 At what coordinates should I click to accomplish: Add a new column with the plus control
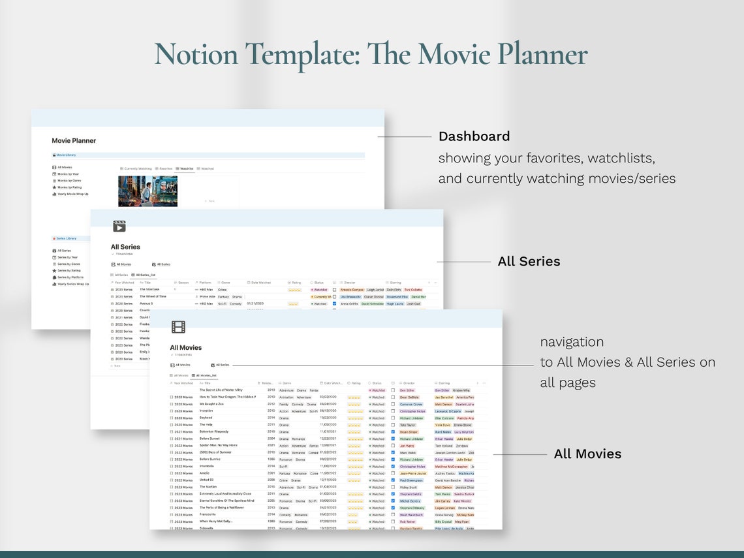477,382
